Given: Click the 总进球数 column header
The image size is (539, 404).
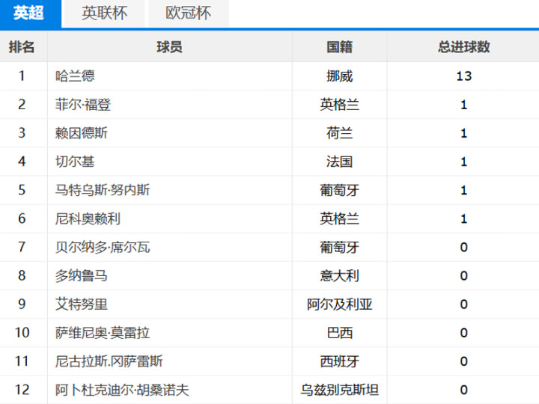Looking at the screenshot, I should tap(463, 46).
